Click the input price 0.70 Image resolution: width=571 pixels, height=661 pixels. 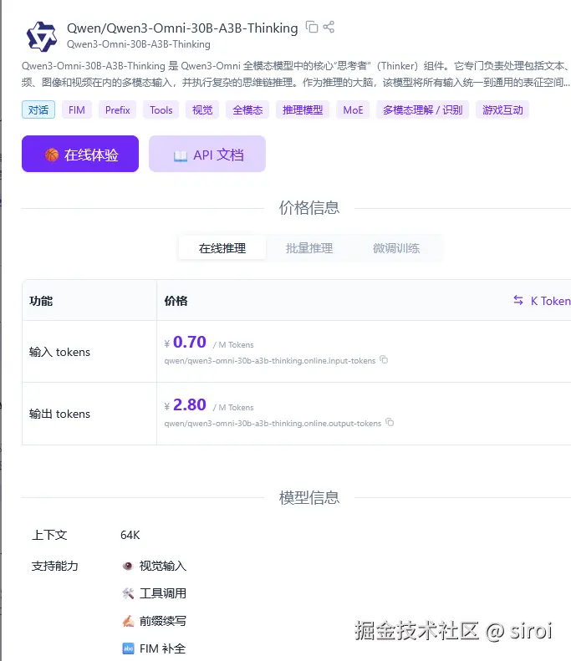(189, 342)
